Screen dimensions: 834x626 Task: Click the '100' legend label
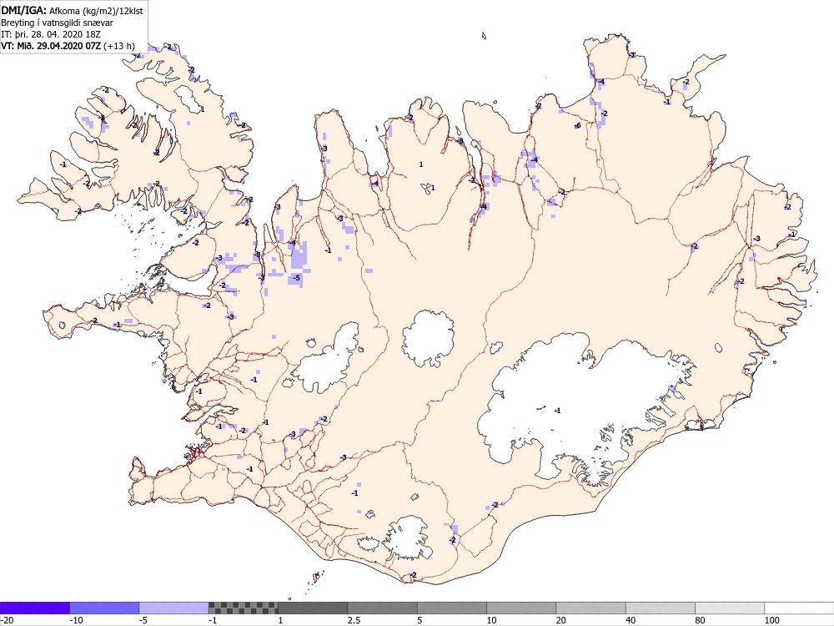pyautogui.click(x=772, y=620)
